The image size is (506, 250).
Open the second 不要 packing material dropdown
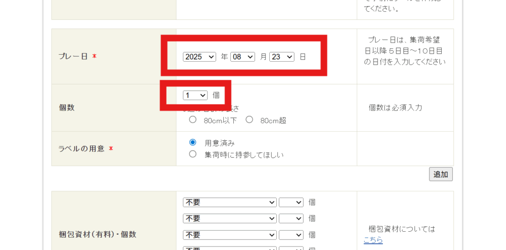click(230, 218)
